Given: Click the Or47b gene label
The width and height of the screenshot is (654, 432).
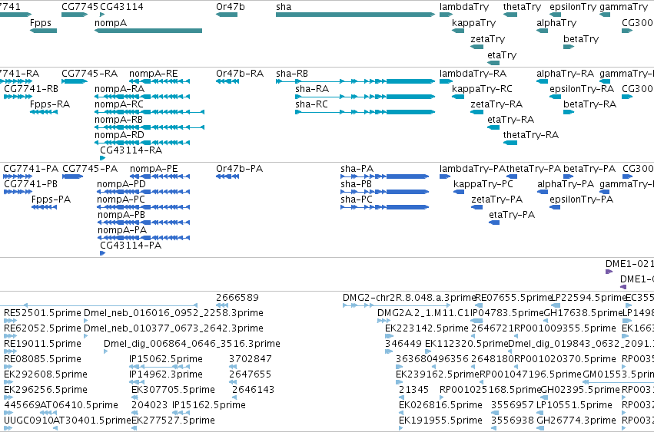Looking at the screenshot, I should (231, 7).
